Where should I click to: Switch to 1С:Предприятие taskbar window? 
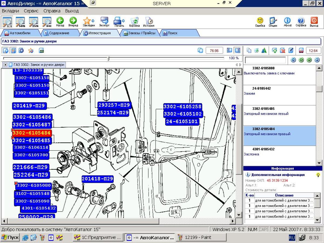point(98,238)
